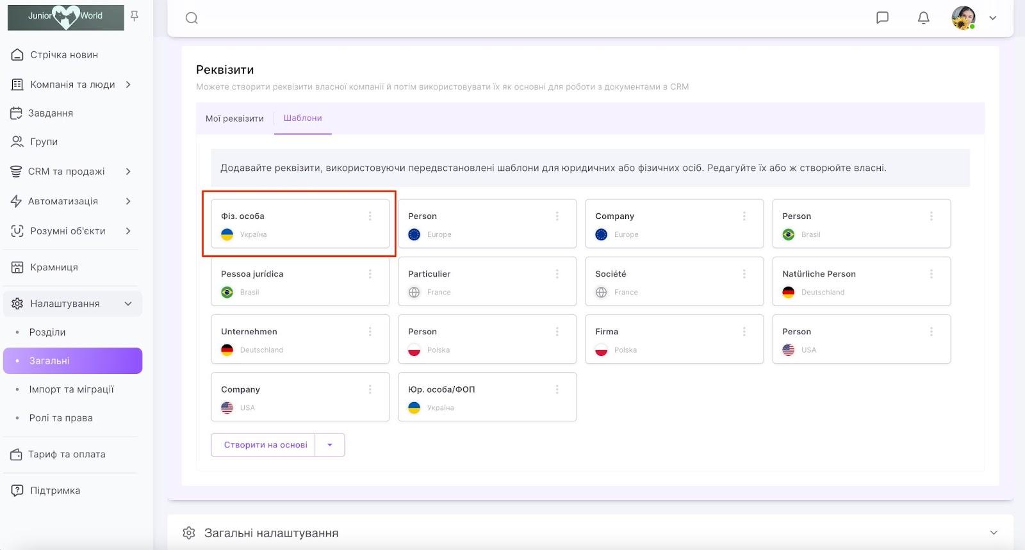The height and width of the screenshot is (550, 1025).
Task: Go to Ролі та права settings
Action: pyautogui.click(x=61, y=418)
